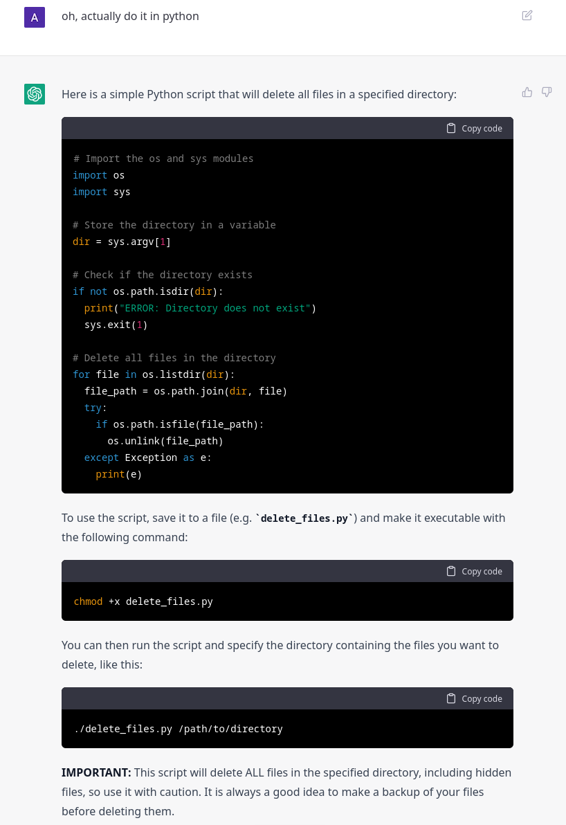Click clipboard icon above ./delete_files.py command
Viewport: 566px width, 825px height.
451,699
